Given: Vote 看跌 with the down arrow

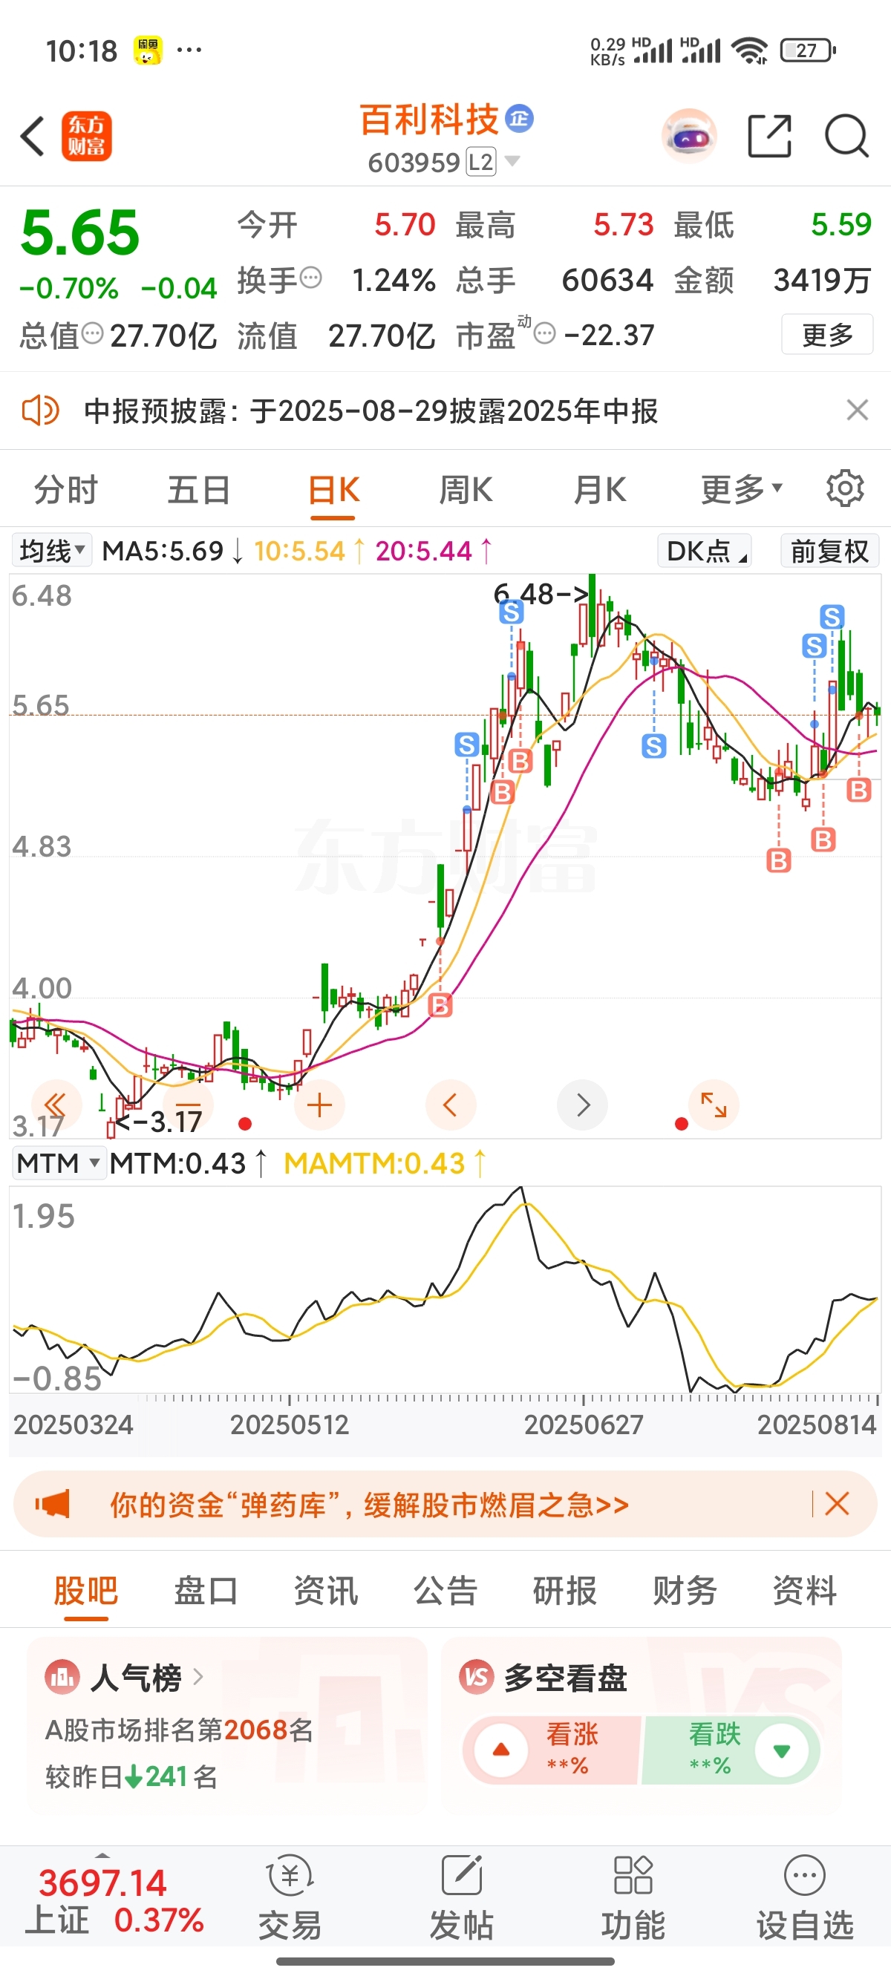Looking at the screenshot, I should 782,1750.
